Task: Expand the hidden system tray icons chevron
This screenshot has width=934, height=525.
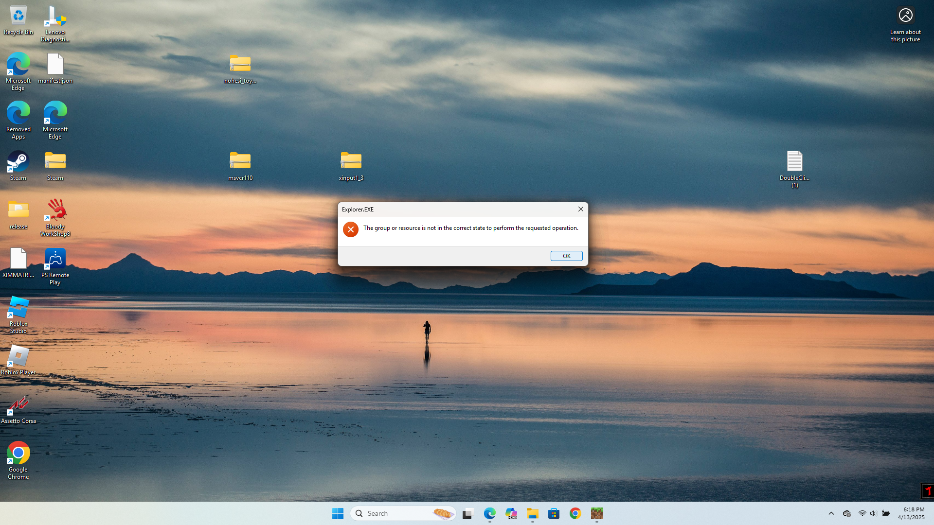Action: click(x=831, y=513)
